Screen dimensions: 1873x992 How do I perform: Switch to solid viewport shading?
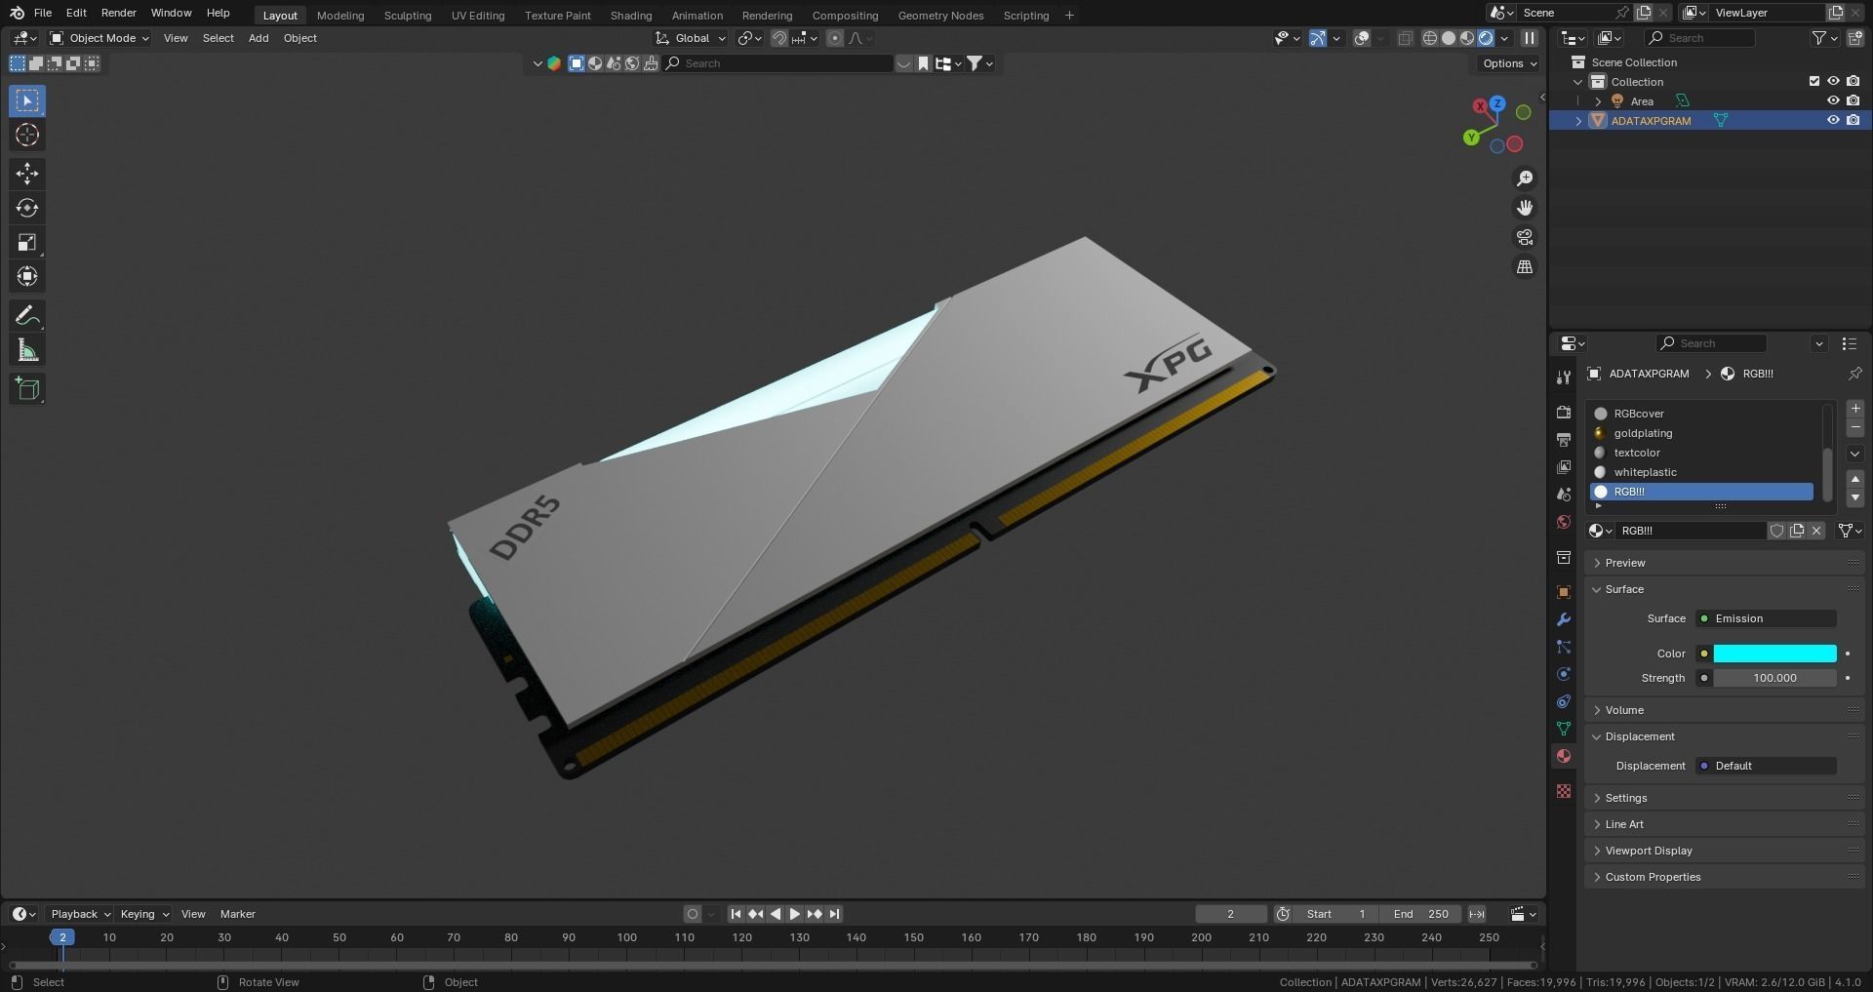click(1449, 38)
